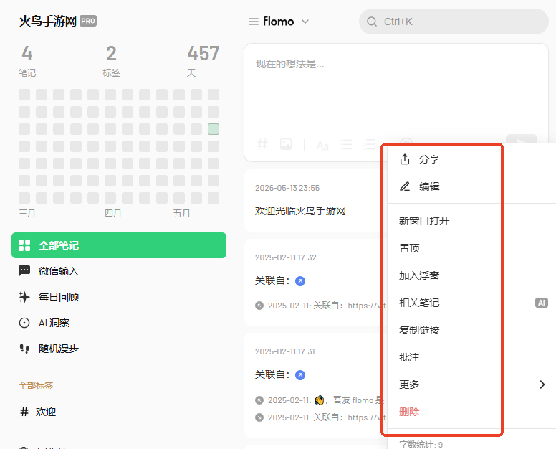
Task: Click the 三月 heatmap month label
Action: pos(27,214)
